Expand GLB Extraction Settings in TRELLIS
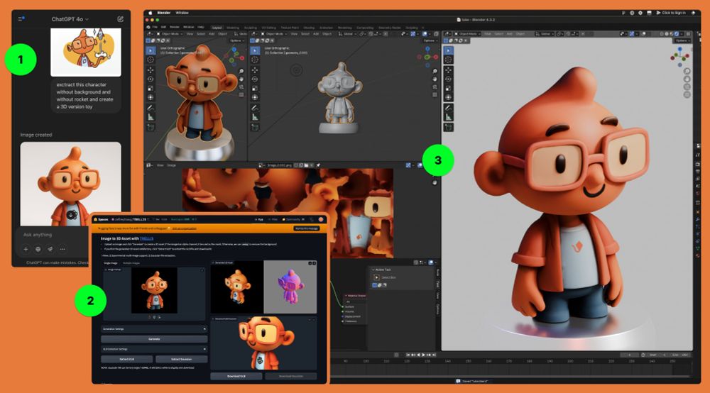Image resolution: width=710 pixels, height=393 pixels. [154, 349]
